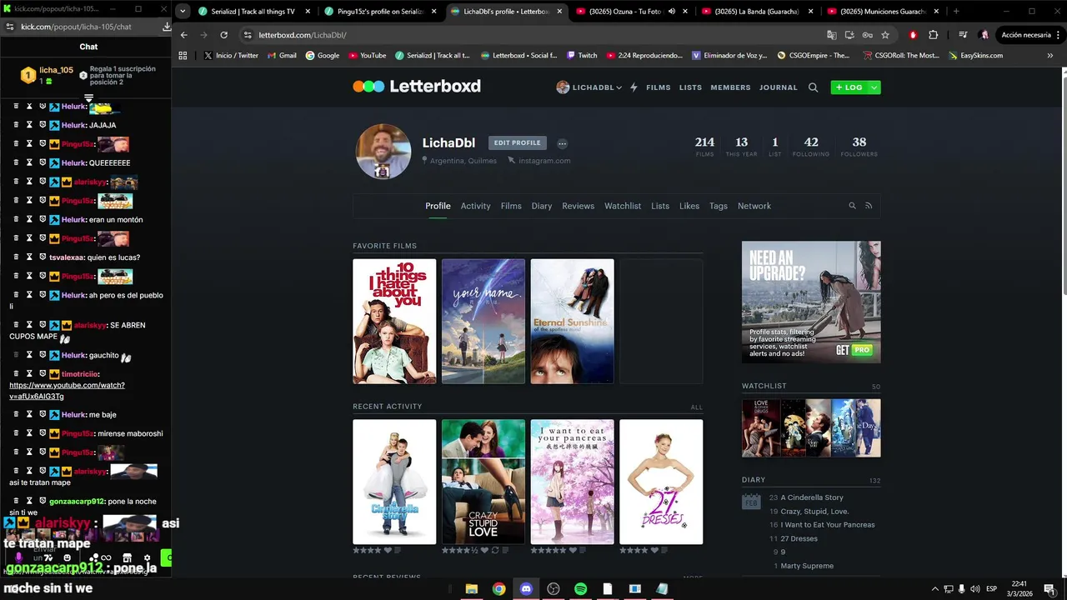Screen dimensions: 1067x600
Task: Open the 27 Dresses recent activity poster
Action: 661,482
